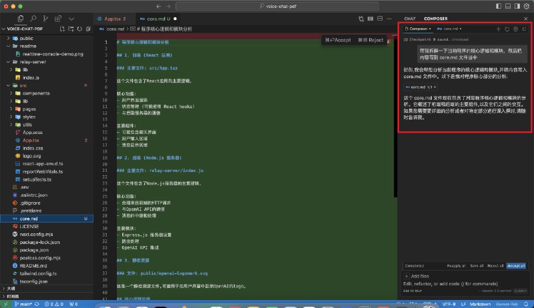
Task: Switch to the CHAT panel tab
Action: click(410, 19)
